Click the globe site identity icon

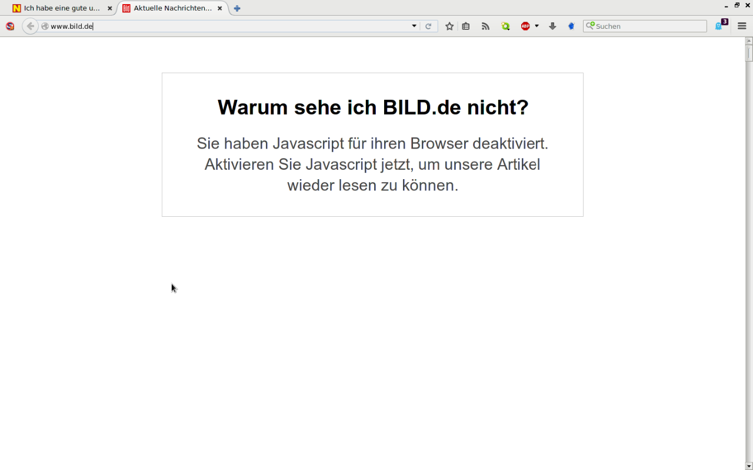[x=45, y=26]
